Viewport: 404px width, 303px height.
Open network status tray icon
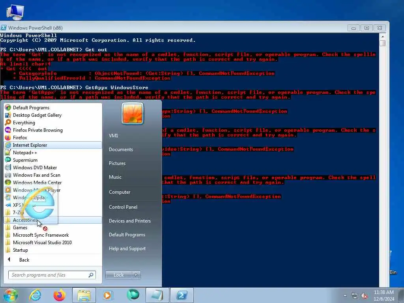click(x=355, y=296)
